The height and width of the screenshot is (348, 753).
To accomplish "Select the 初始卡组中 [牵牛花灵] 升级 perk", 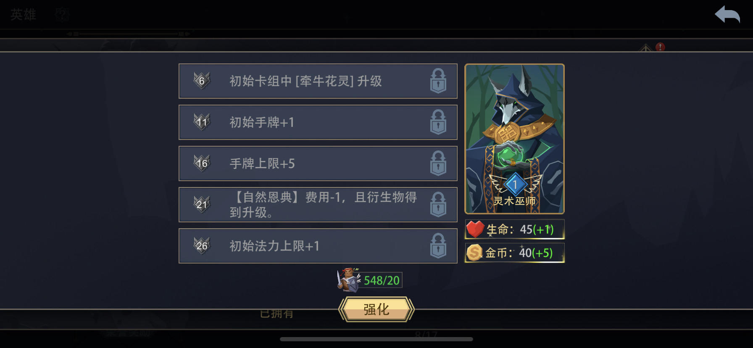I will coord(318,81).
